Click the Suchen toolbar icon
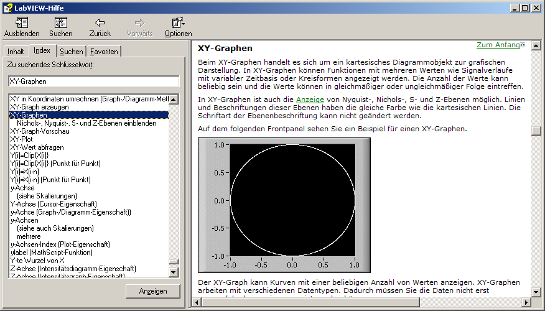545x311 pixels. 61,23
